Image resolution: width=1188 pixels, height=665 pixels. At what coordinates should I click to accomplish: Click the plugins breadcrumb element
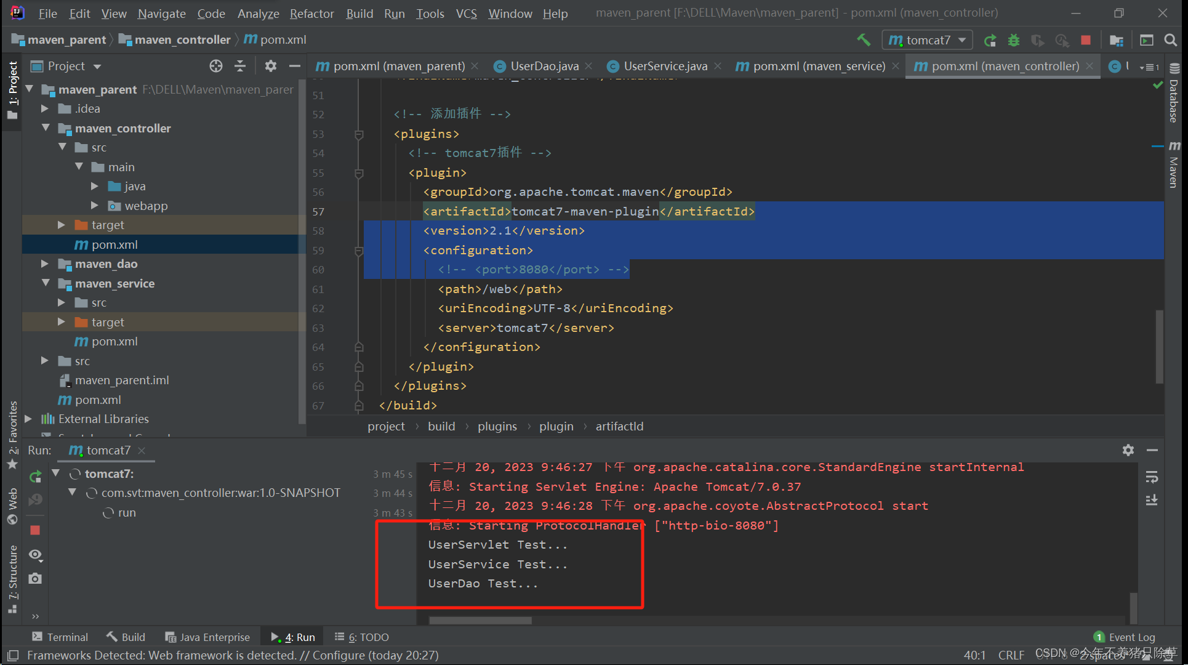[x=497, y=426]
